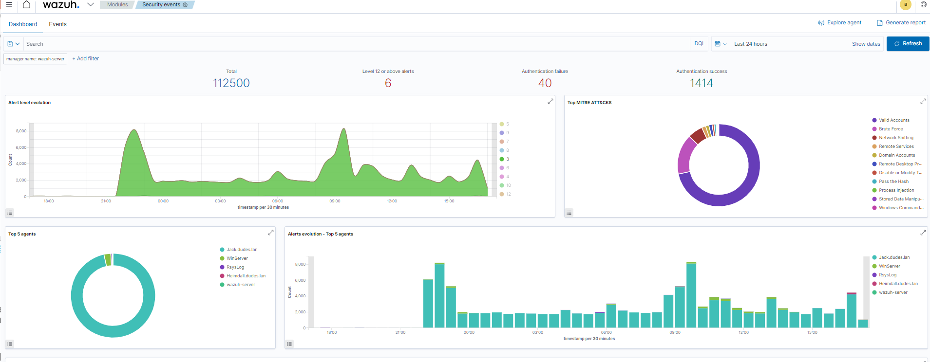This screenshot has height=362, width=930.
Task: Toggle level 3 series in alert legend
Action: pyautogui.click(x=505, y=159)
